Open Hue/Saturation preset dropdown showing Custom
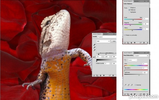This screenshot has width=159, height=100. (141, 56)
